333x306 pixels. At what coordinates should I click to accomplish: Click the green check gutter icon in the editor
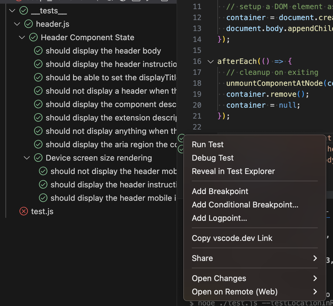pos(181,138)
